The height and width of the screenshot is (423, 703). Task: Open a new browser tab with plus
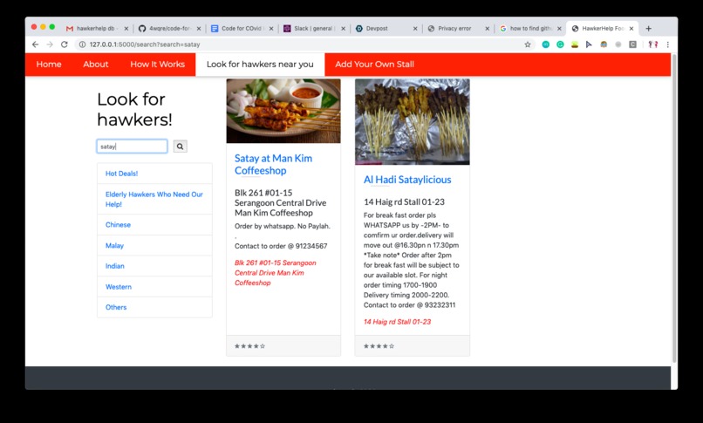click(648, 28)
